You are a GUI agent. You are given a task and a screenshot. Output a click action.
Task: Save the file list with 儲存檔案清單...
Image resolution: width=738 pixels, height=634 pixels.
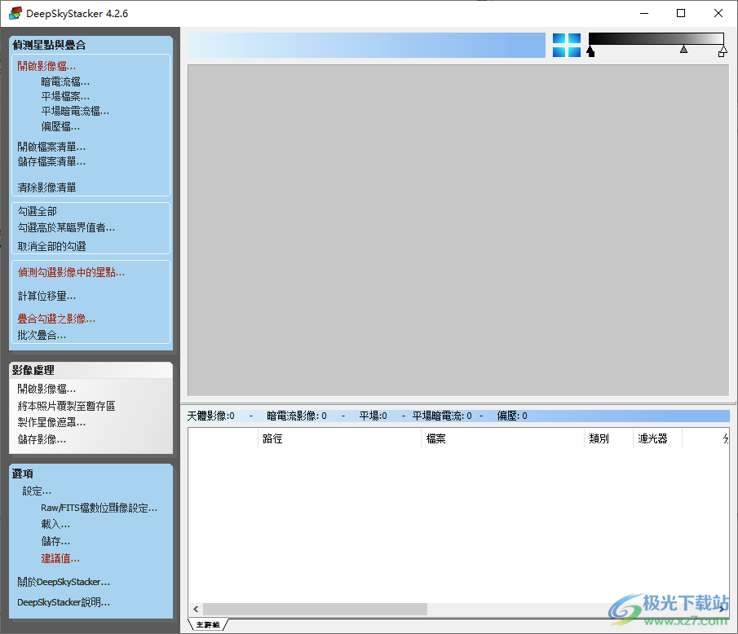[51, 162]
